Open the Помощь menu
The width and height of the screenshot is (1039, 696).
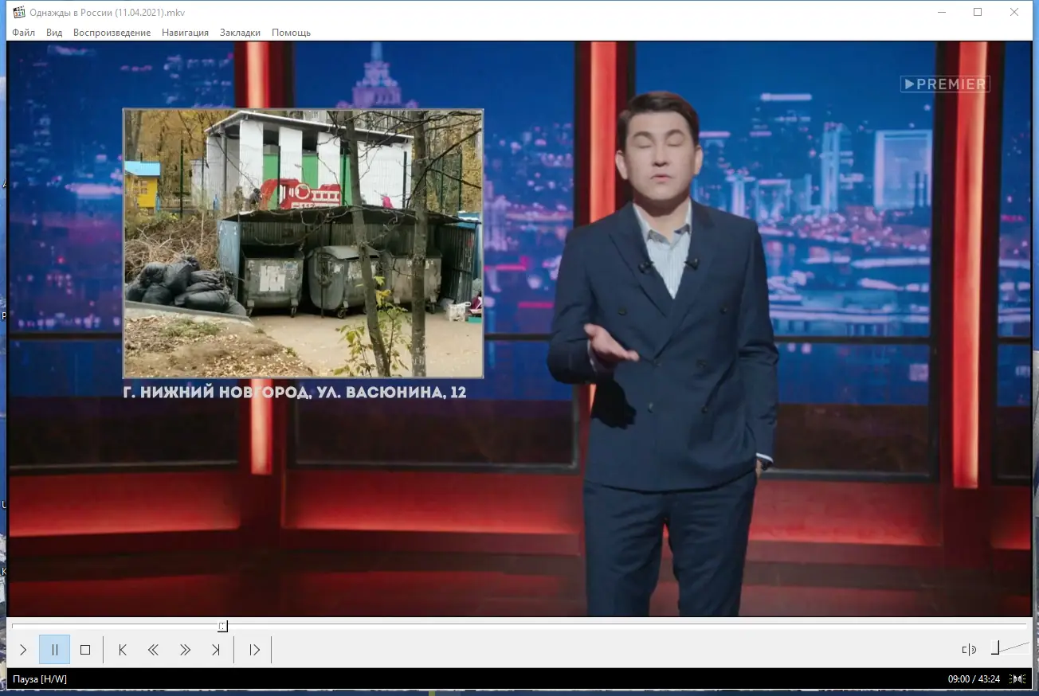pyautogui.click(x=291, y=33)
